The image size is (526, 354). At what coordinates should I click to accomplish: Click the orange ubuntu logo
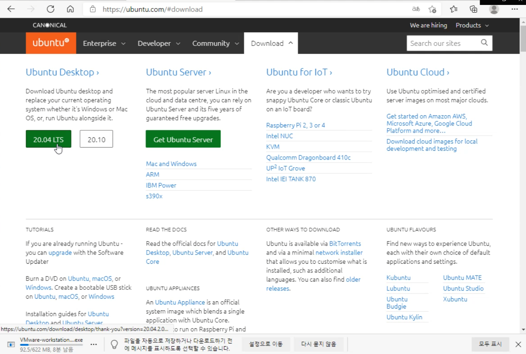51,43
